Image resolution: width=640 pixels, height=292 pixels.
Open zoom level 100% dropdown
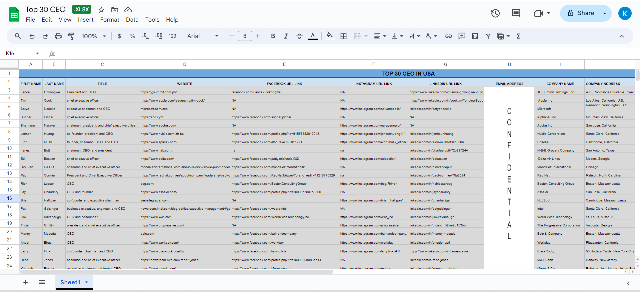[x=94, y=36]
